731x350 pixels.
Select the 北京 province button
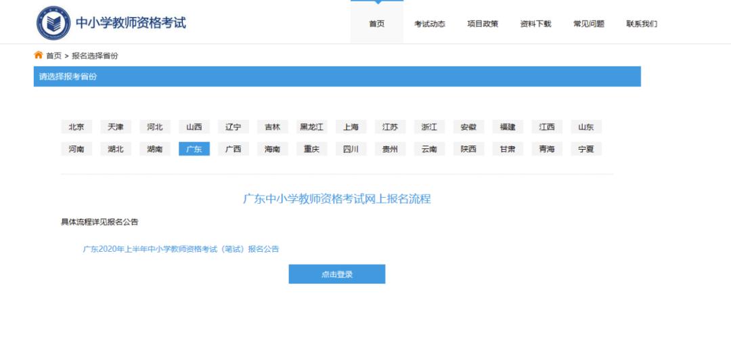pyautogui.click(x=76, y=127)
